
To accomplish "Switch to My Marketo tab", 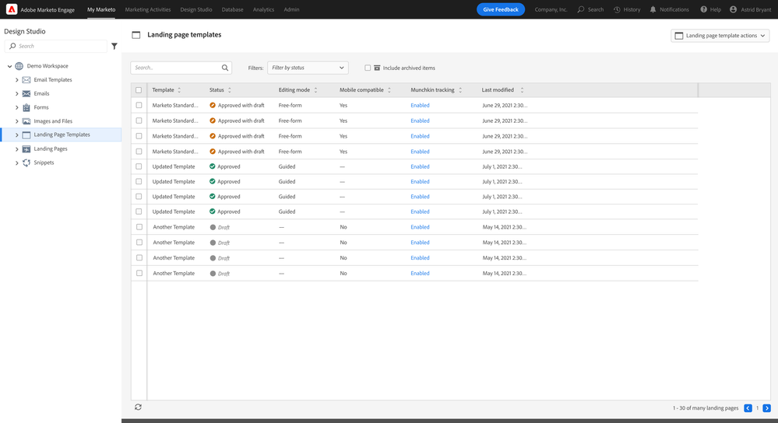I will (x=101, y=9).
